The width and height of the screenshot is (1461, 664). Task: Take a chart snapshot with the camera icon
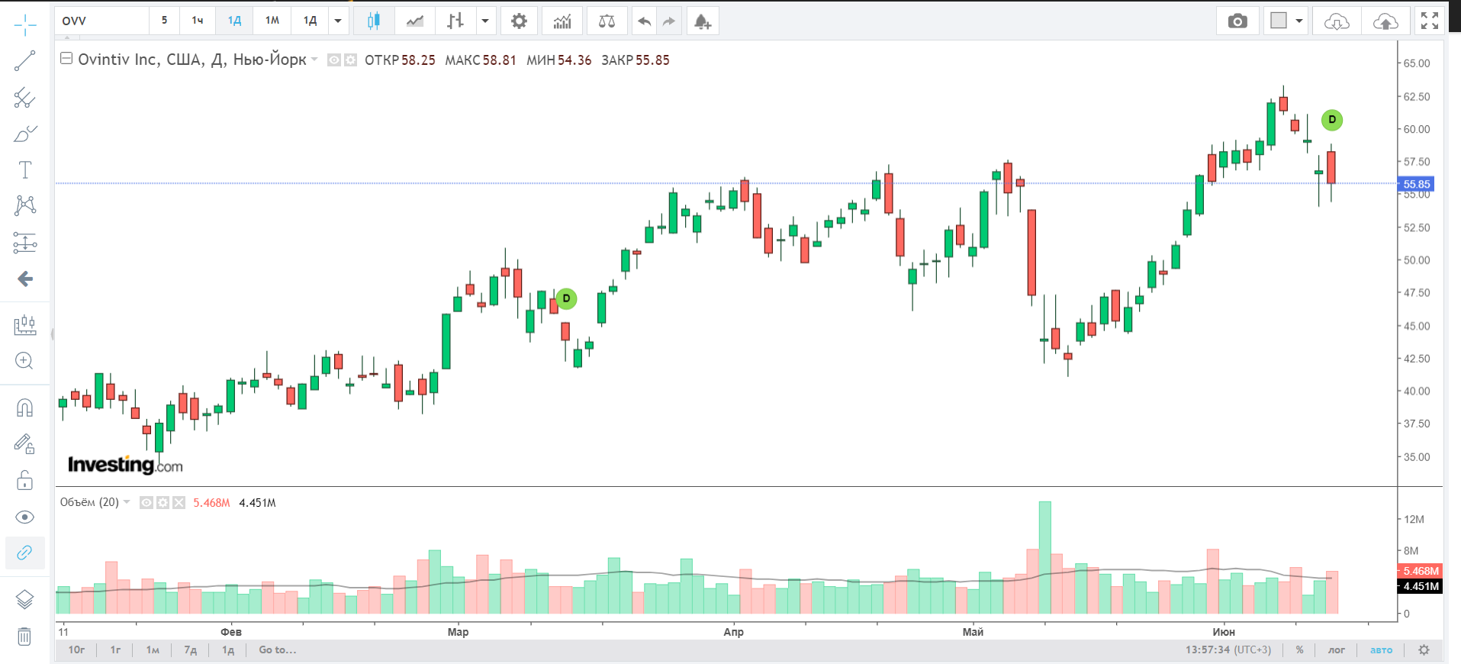tap(1237, 21)
